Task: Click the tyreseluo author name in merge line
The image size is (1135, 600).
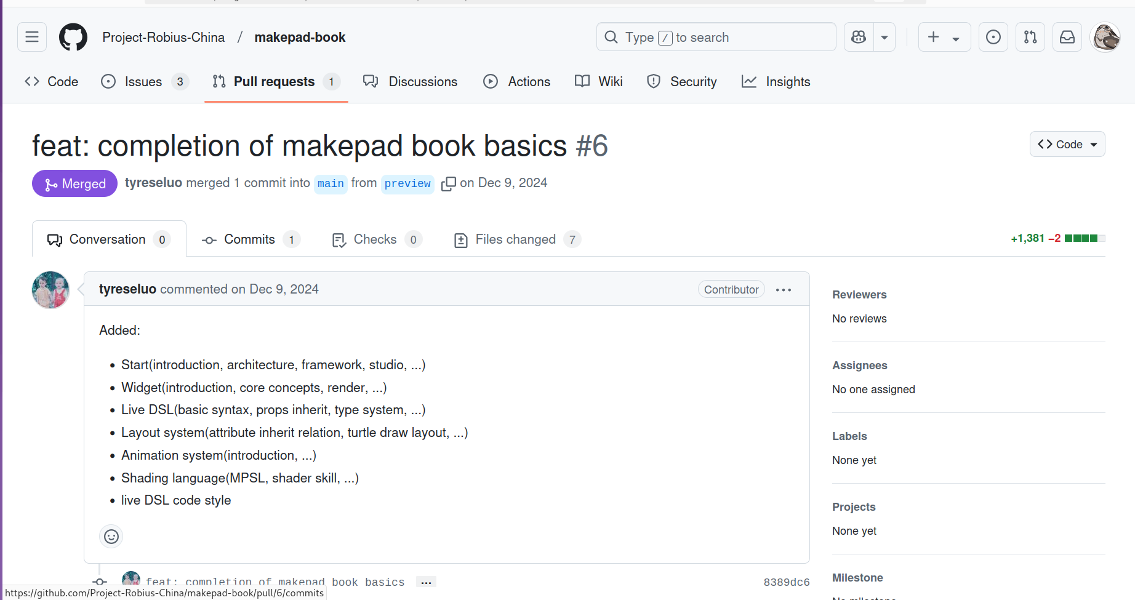Action: pos(153,183)
